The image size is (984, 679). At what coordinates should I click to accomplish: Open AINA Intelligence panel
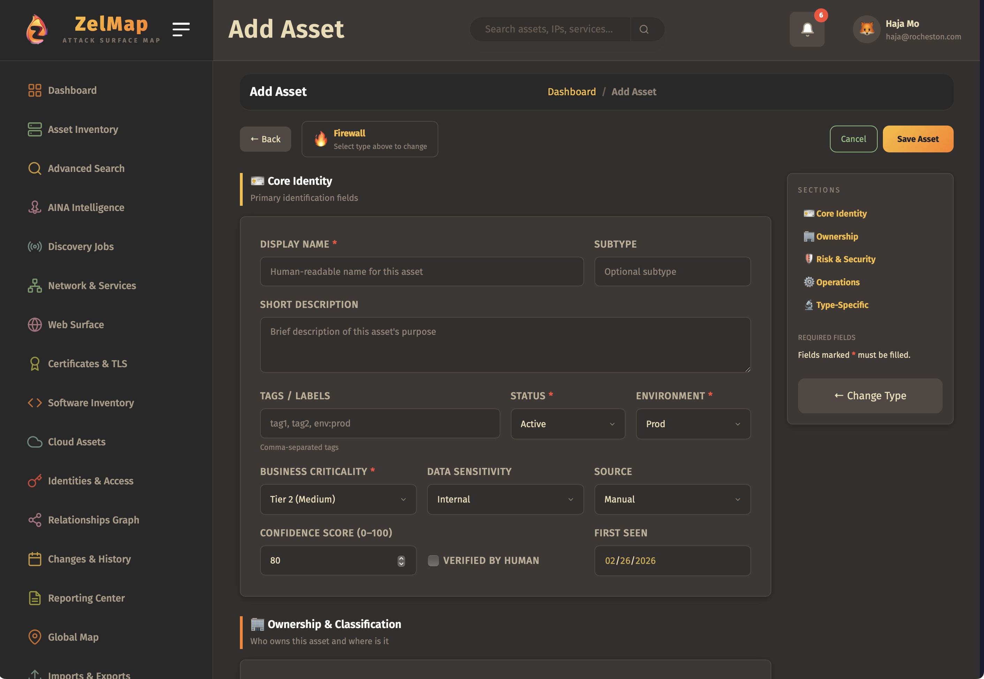(85, 207)
